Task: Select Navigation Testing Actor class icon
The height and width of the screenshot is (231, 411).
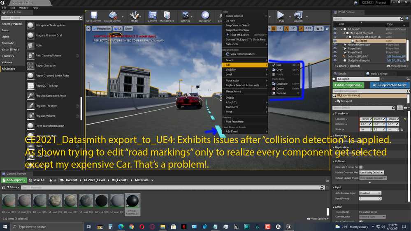Action: 31,25
